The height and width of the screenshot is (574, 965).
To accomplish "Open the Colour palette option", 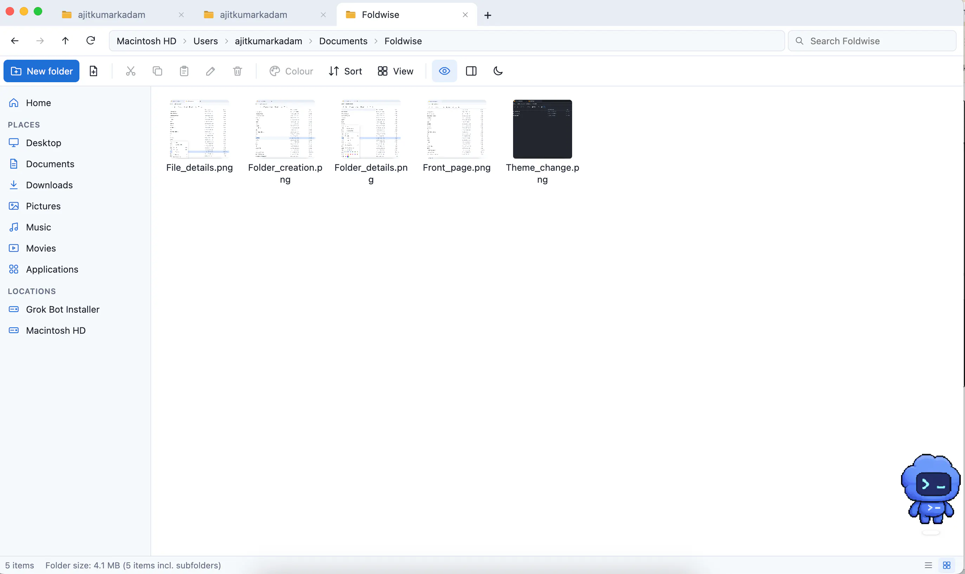I will coord(291,71).
